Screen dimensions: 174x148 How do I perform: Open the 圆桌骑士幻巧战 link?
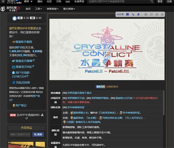tap(124, 98)
